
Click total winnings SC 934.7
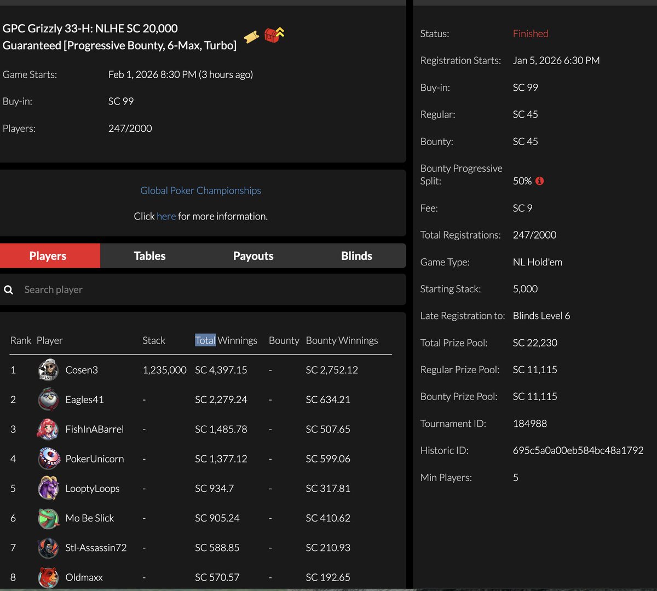[x=214, y=488]
